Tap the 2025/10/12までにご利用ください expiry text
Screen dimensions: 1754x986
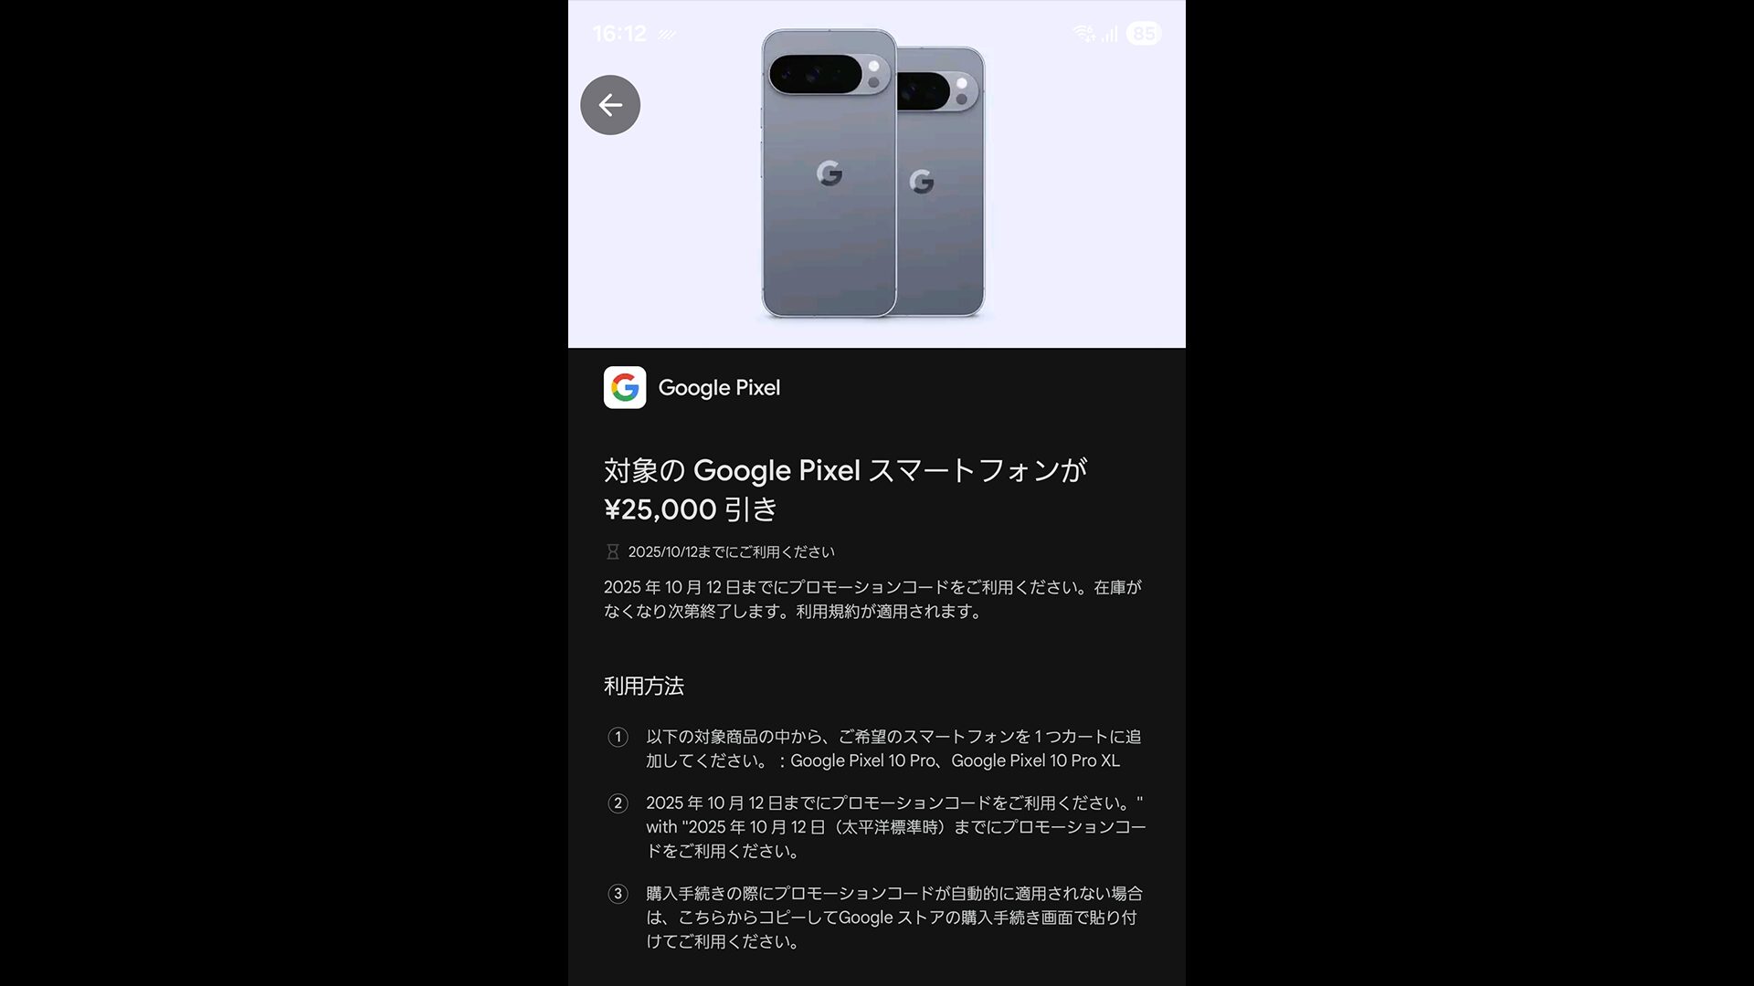732,552
